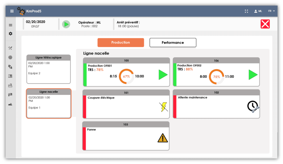Click the KmProd5 title text

point(34,11)
